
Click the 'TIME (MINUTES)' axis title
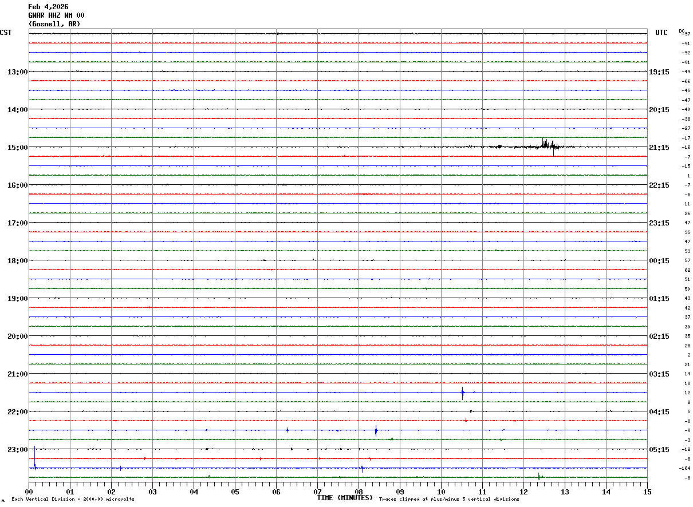345,498
